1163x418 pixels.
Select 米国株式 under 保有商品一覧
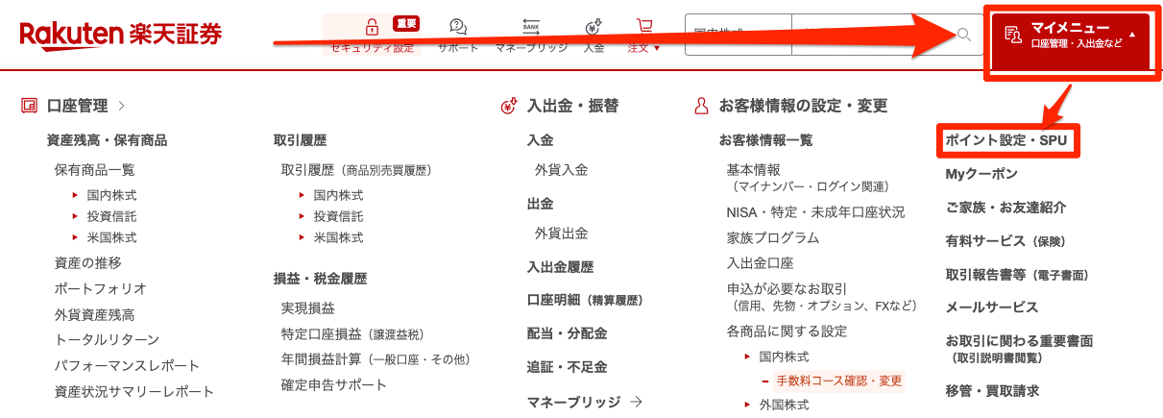click(x=111, y=237)
